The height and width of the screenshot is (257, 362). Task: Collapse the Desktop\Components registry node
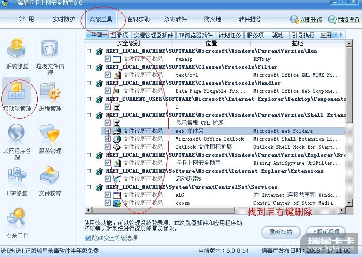point(89,99)
